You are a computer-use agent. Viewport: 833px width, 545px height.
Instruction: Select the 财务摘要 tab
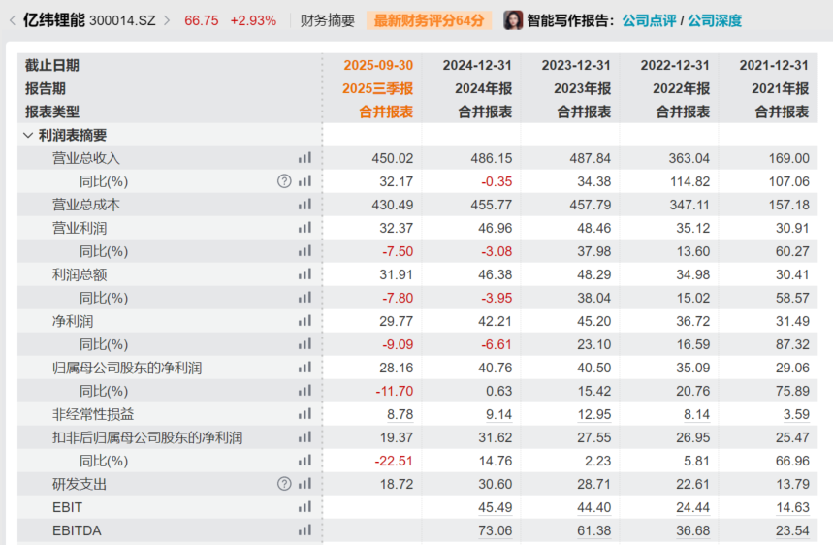327,20
